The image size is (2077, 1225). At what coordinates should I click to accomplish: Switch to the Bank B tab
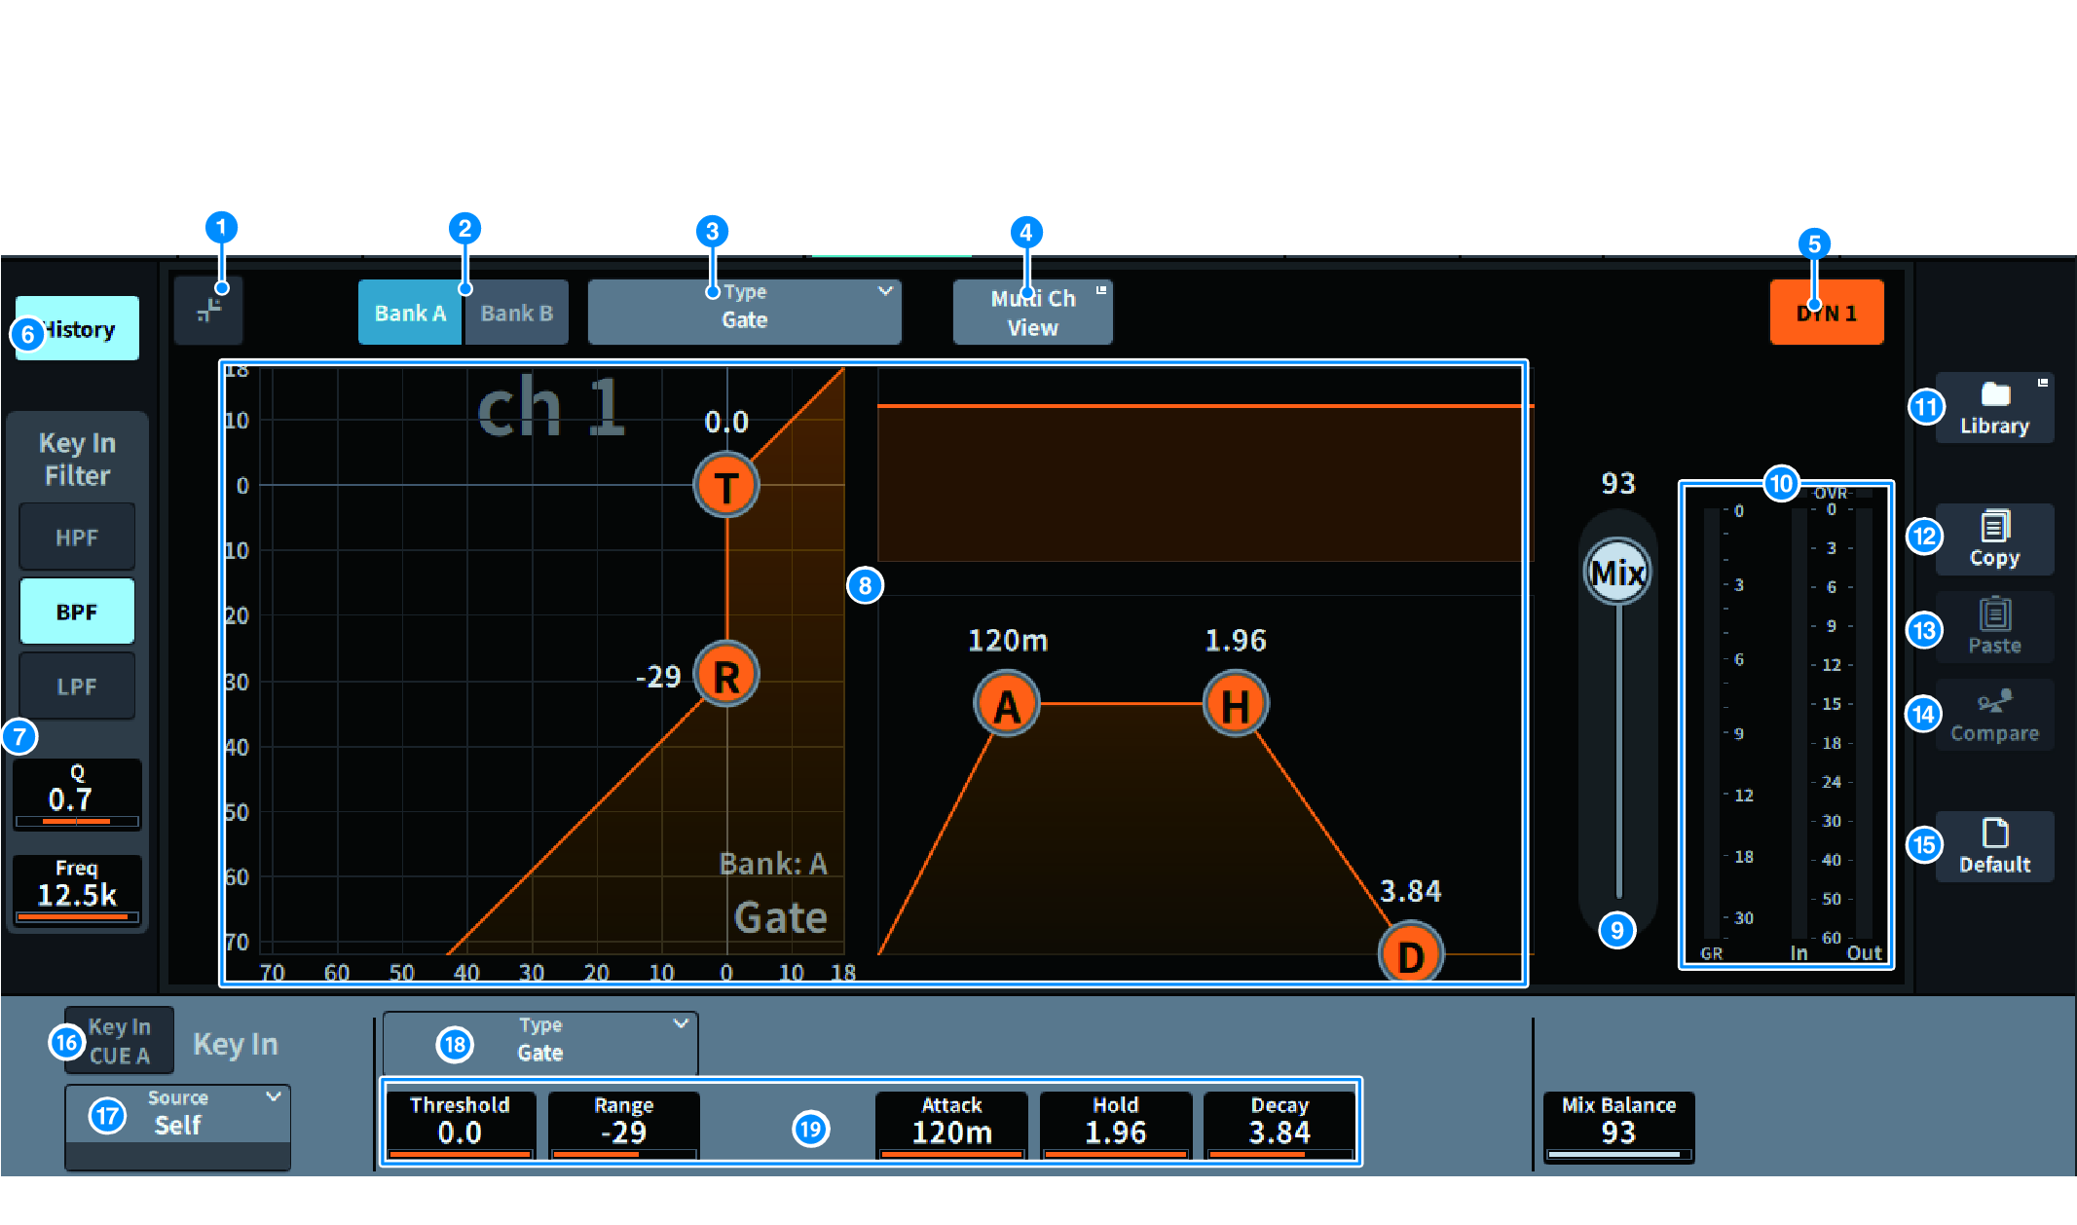point(516,313)
